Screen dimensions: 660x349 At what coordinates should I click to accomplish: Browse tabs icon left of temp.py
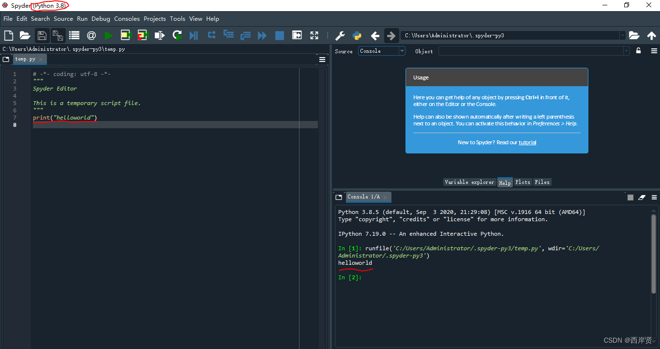tap(6, 59)
